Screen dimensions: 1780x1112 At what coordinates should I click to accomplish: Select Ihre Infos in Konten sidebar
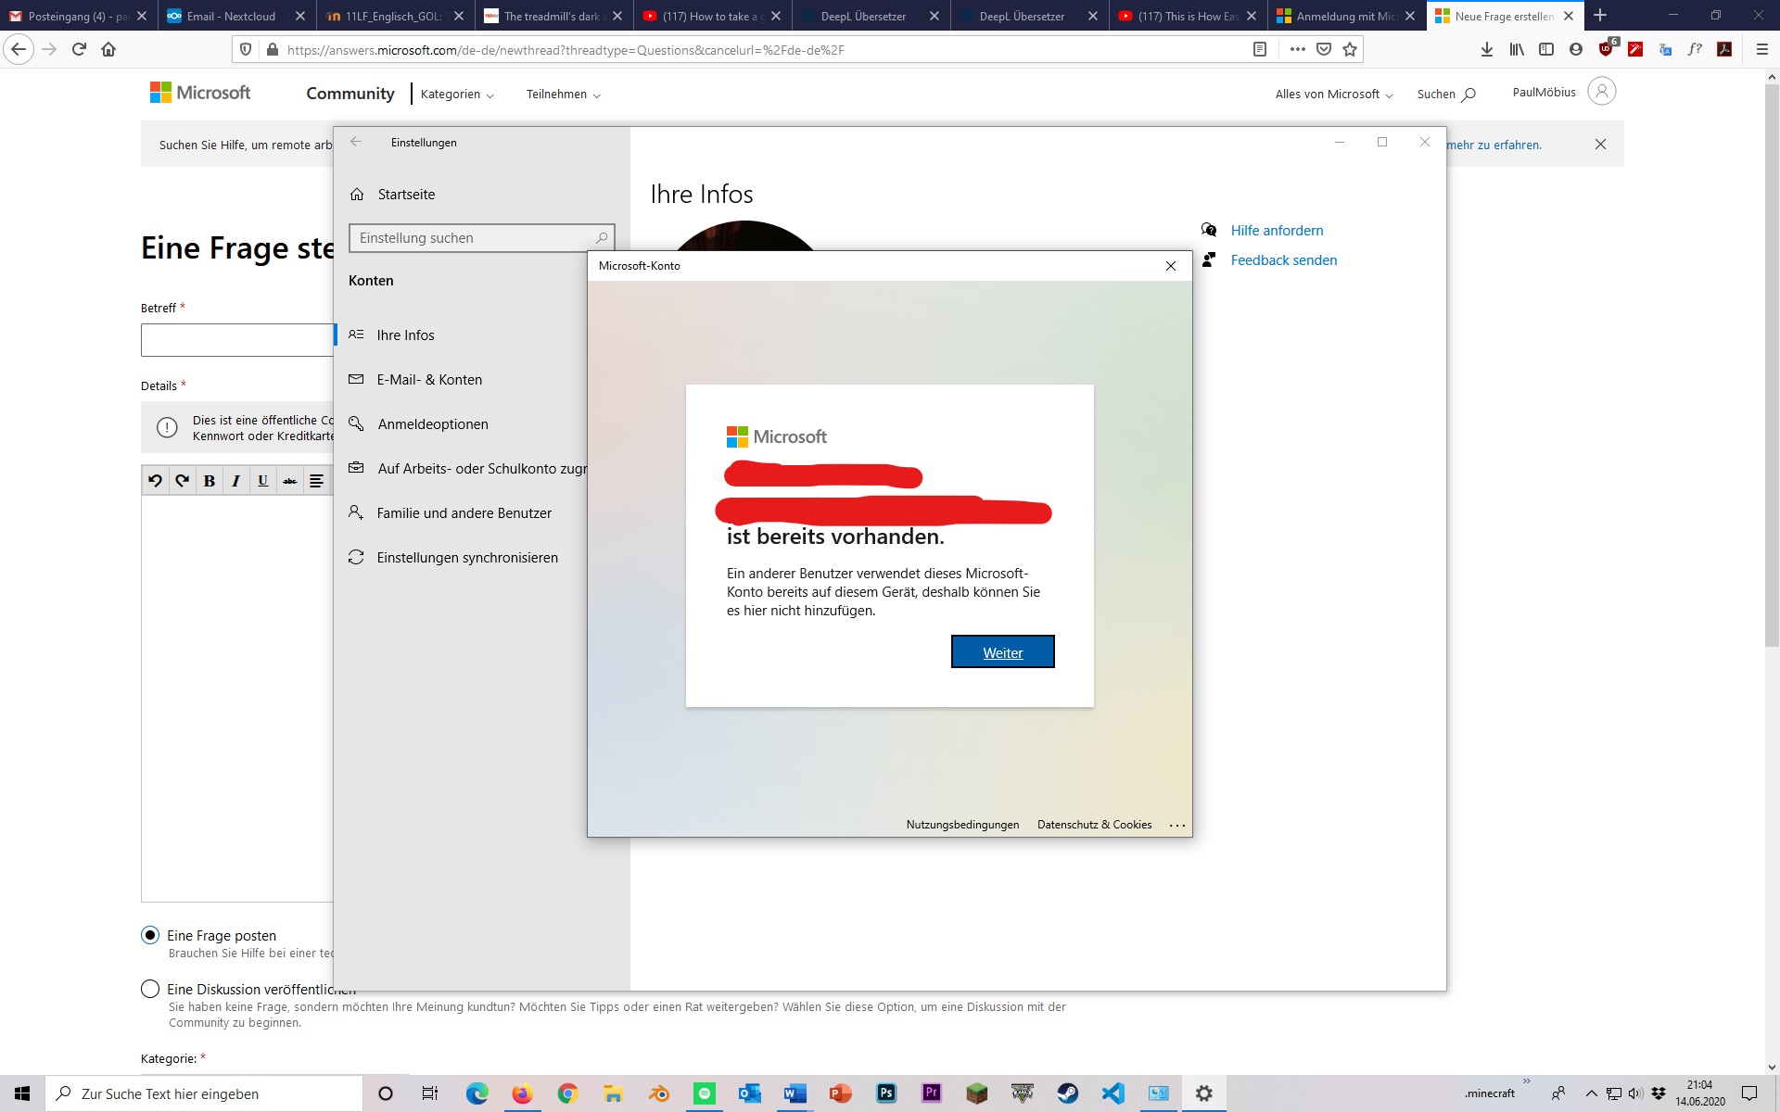tap(405, 335)
